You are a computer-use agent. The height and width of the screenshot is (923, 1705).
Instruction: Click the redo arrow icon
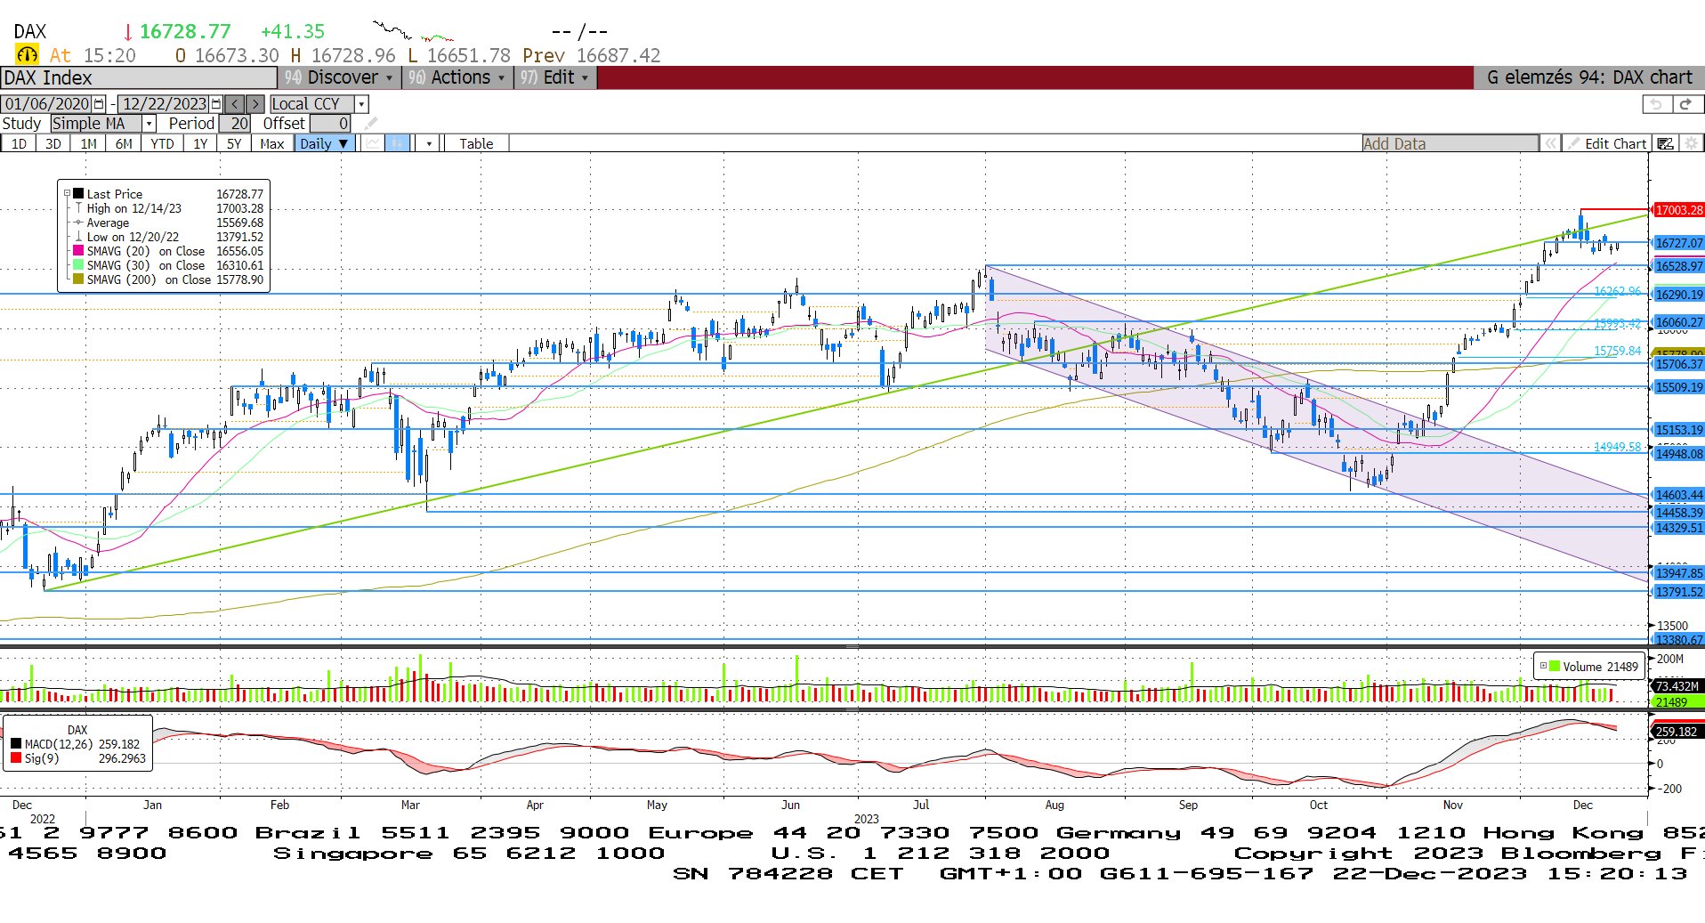[1685, 104]
